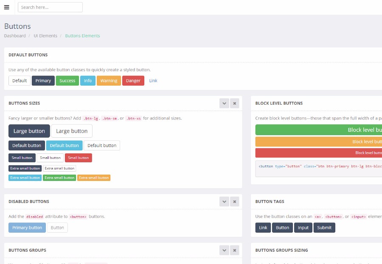Screen dimensions: 382x264
Task: Click the green 'Block level button'
Action: coord(318,130)
